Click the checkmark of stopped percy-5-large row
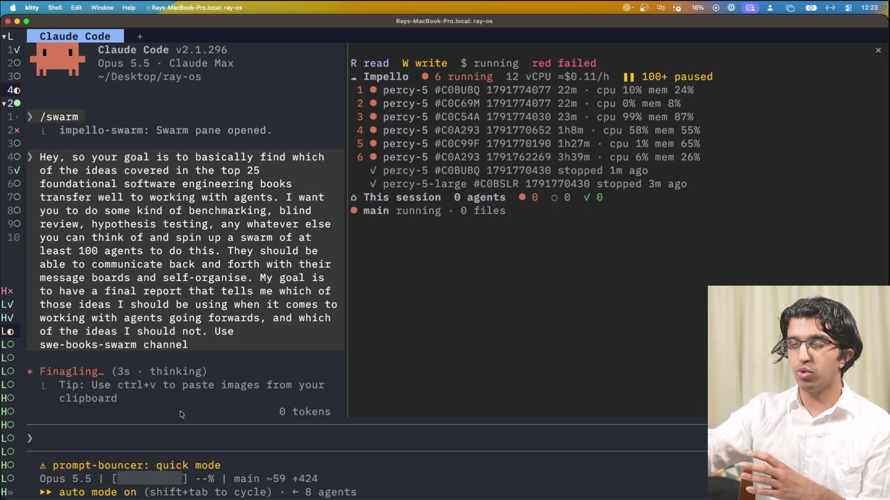Screen dimensions: 890x500 pos(373,184)
